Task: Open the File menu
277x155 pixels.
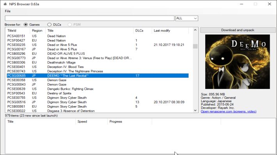Action: pyautogui.click(x=7, y=11)
